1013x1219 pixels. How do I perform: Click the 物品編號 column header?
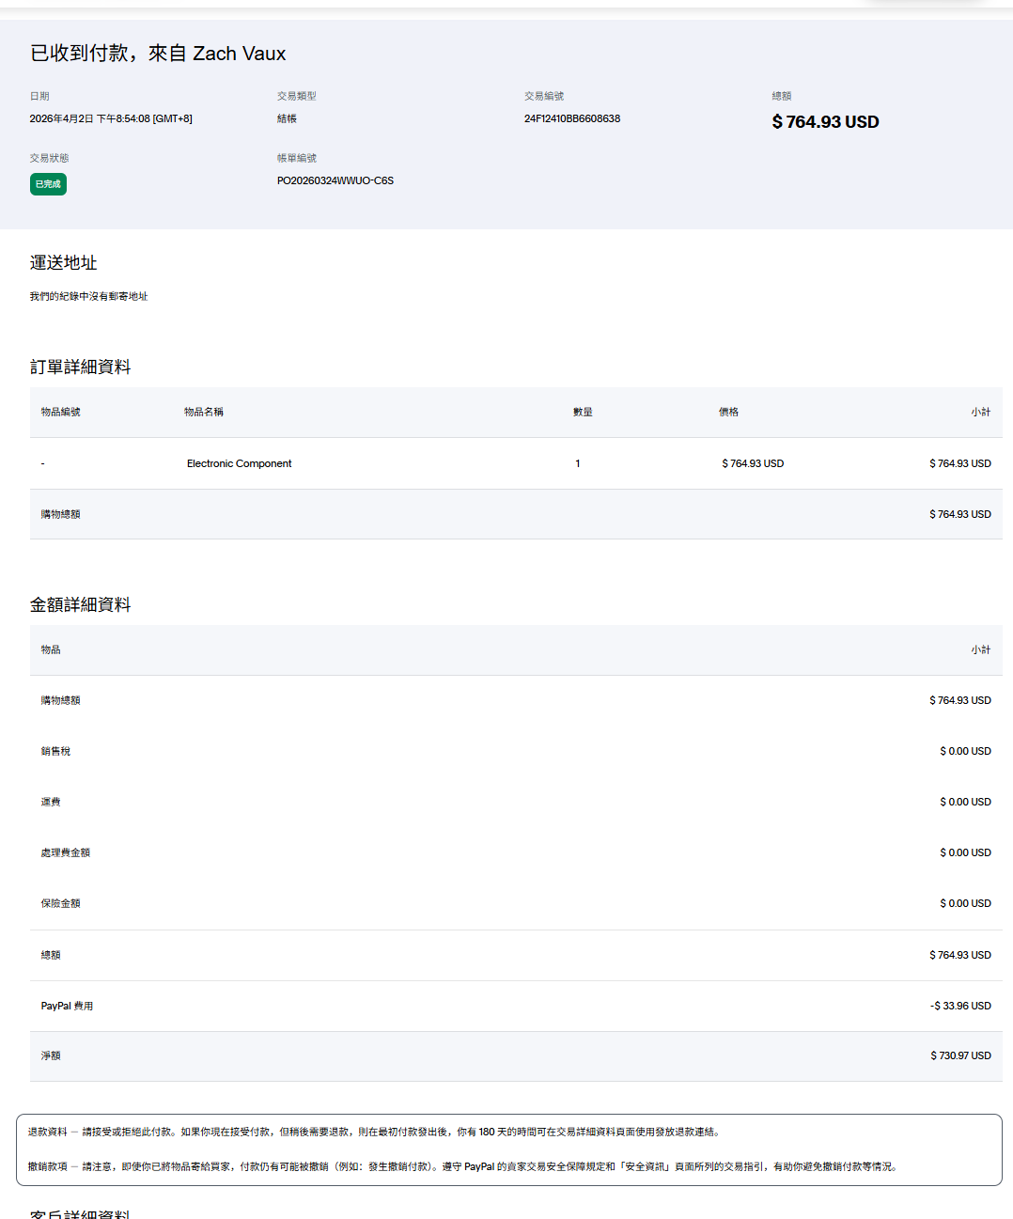click(x=60, y=412)
